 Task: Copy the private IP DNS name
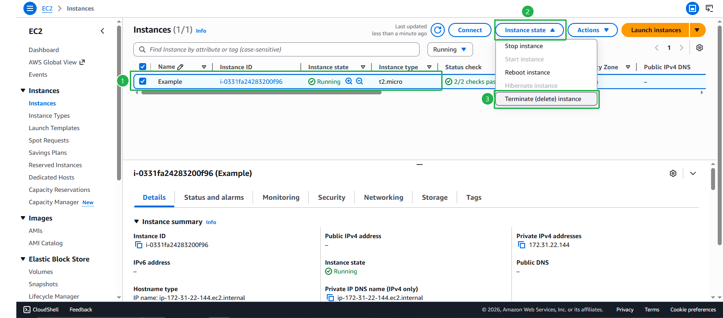(330, 298)
